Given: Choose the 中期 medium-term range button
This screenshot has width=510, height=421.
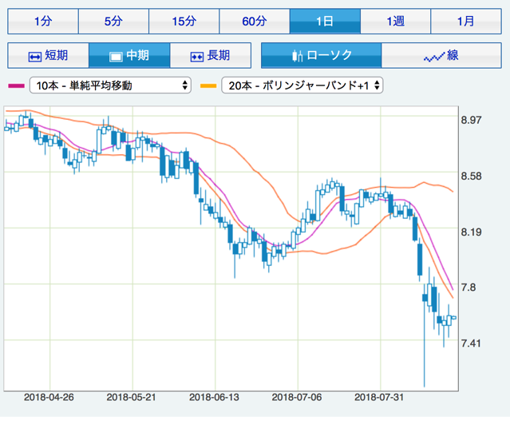Looking at the screenshot, I should (129, 55).
